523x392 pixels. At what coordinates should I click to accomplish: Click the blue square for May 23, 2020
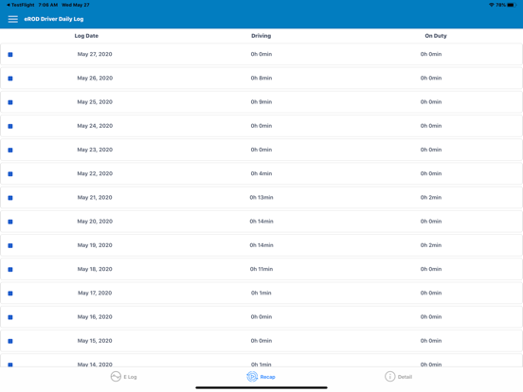click(10, 150)
